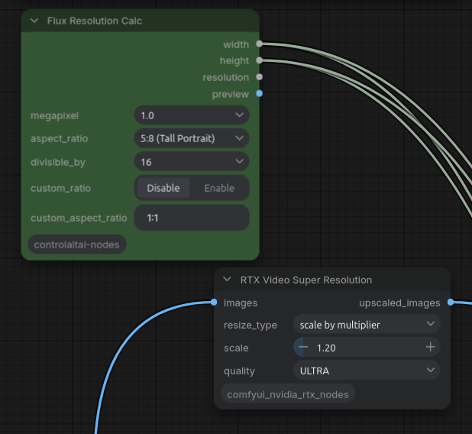Select Disable for custom_ratio
Screen dimensions: 472x434
click(x=163, y=188)
